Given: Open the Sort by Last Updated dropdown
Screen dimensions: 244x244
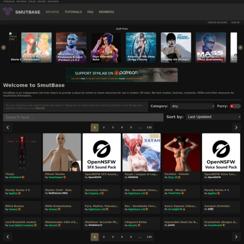Looking at the screenshot, I should tap(213, 117).
